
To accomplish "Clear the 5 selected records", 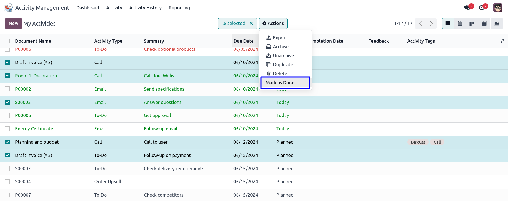I will pos(251,24).
